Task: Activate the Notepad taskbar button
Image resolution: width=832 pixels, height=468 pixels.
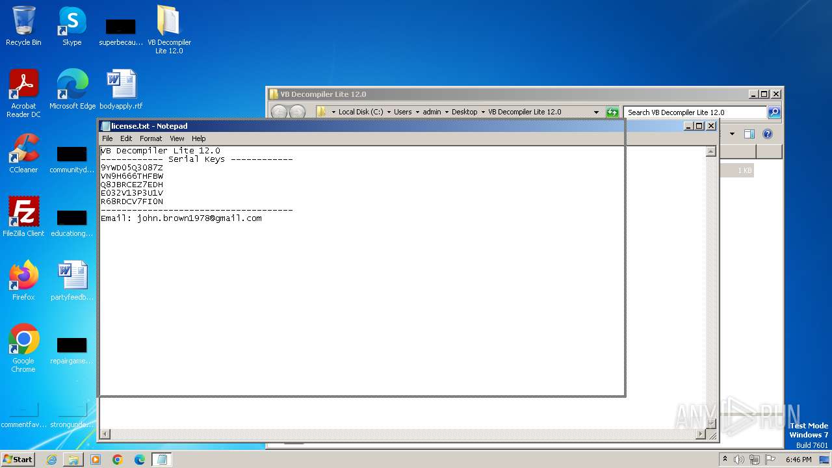Action: tap(162, 460)
